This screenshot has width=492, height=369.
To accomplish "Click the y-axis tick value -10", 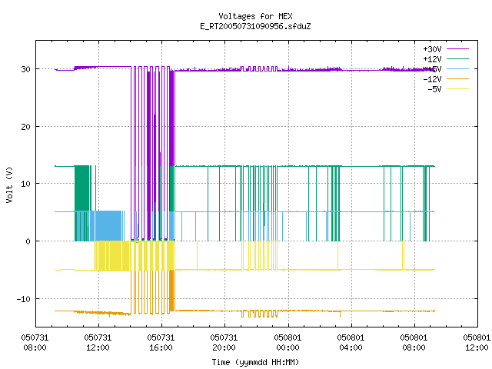I will [24, 299].
